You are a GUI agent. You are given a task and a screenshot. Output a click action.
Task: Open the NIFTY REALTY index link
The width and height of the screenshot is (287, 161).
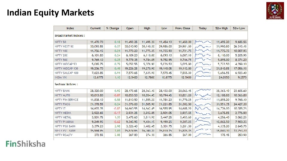64,135
